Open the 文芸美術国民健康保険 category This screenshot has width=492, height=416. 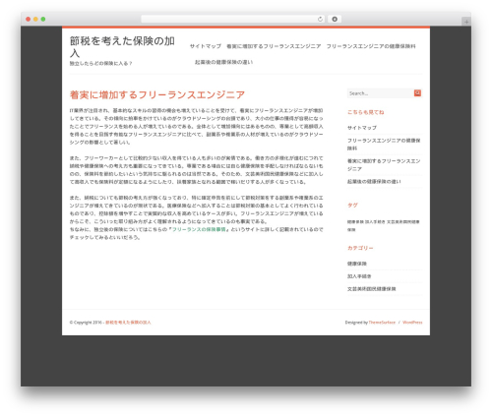[371, 289]
